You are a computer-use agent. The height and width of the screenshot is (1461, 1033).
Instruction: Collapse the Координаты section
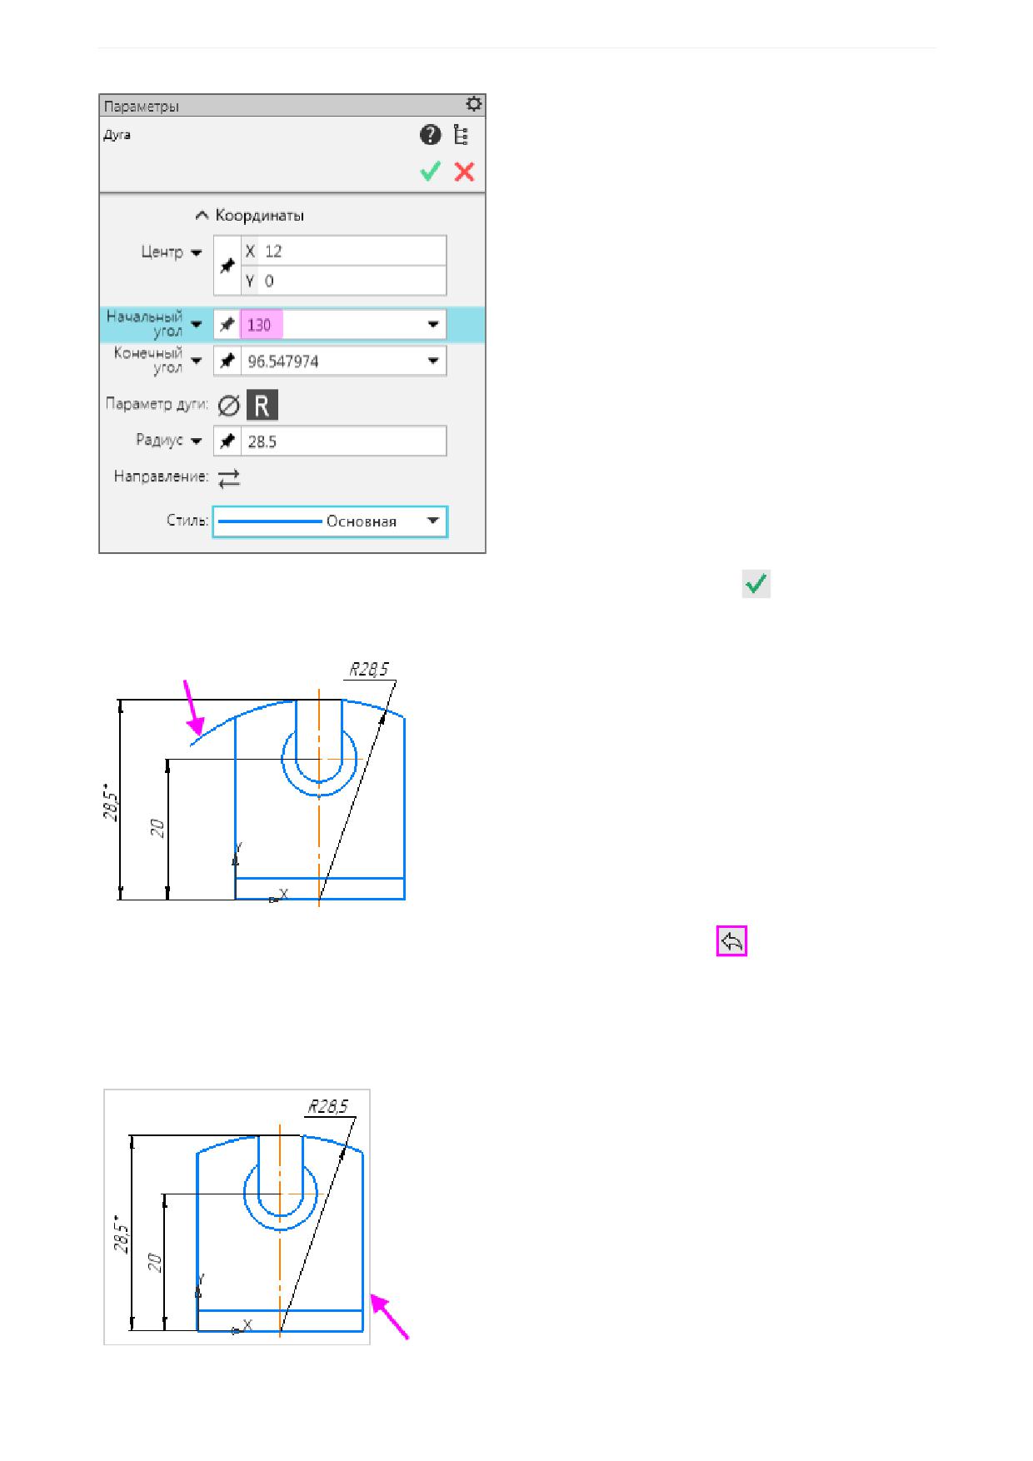(201, 216)
